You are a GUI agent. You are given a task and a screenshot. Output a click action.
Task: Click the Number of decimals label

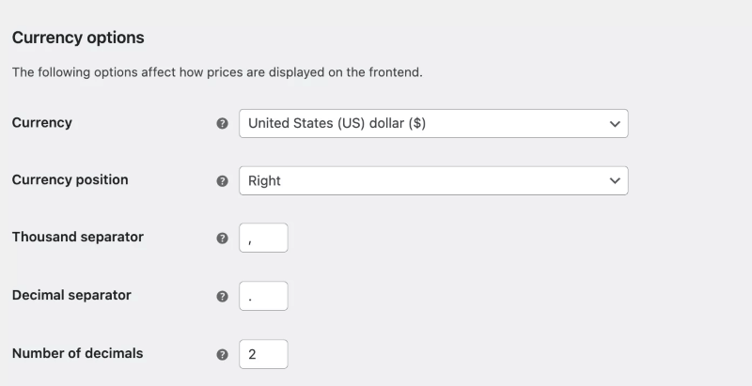point(77,353)
